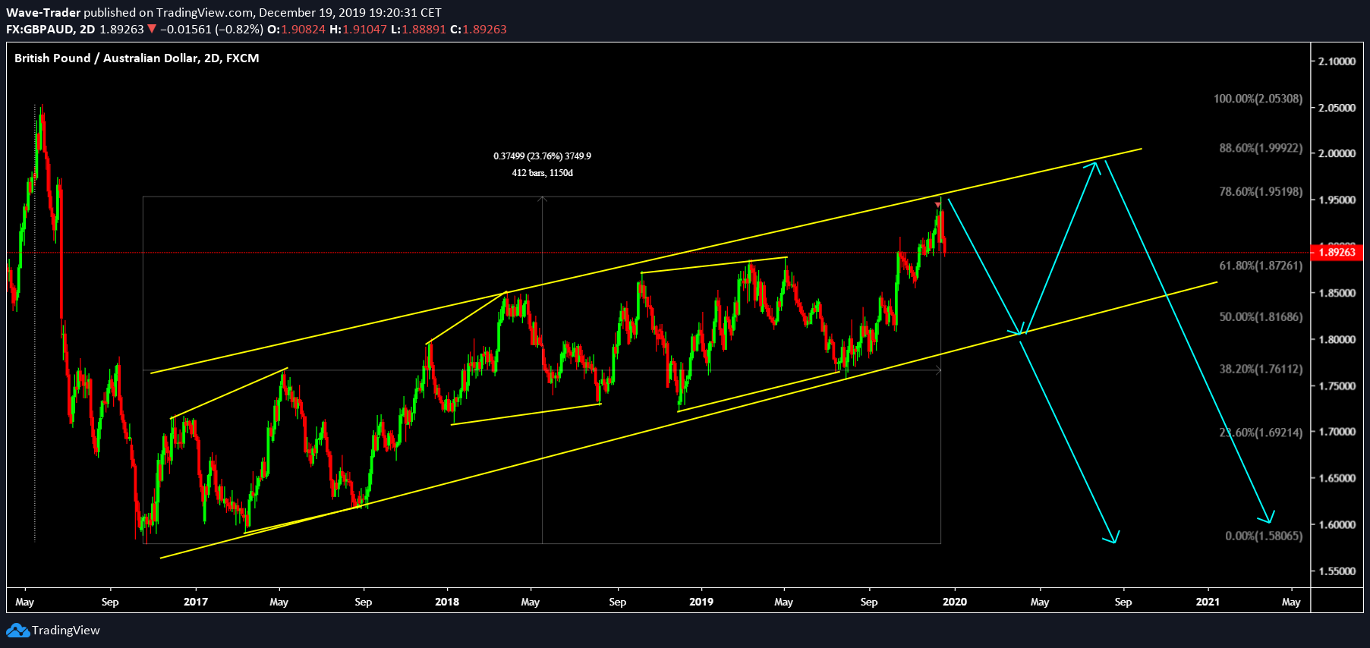Click the 78.60%(1.95198) Fibonacci label

tap(1261, 192)
